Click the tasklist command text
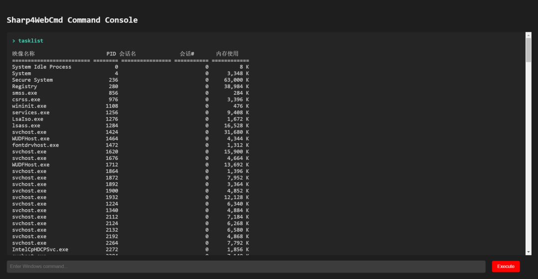Image resolution: width=538 pixels, height=279 pixels. point(30,41)
